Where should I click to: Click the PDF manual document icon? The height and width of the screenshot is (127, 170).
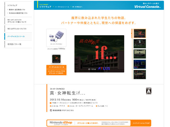tap(51, 110)
